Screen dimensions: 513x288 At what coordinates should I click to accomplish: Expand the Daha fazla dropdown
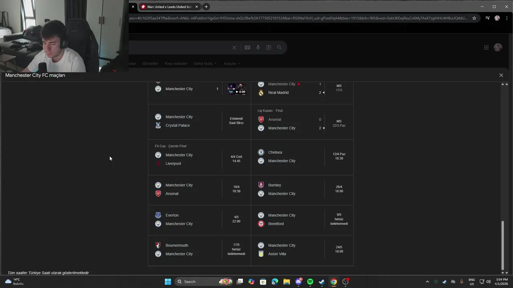tap(205, 64)
